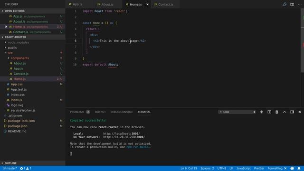Kill terminal with trash icon
Viewport: 304px width, 171px height.
(x=276, y=112)
